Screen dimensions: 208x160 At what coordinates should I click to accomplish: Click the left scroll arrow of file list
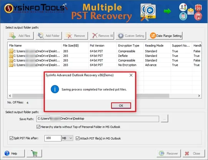pyautogui.click(x=10, y=96)
